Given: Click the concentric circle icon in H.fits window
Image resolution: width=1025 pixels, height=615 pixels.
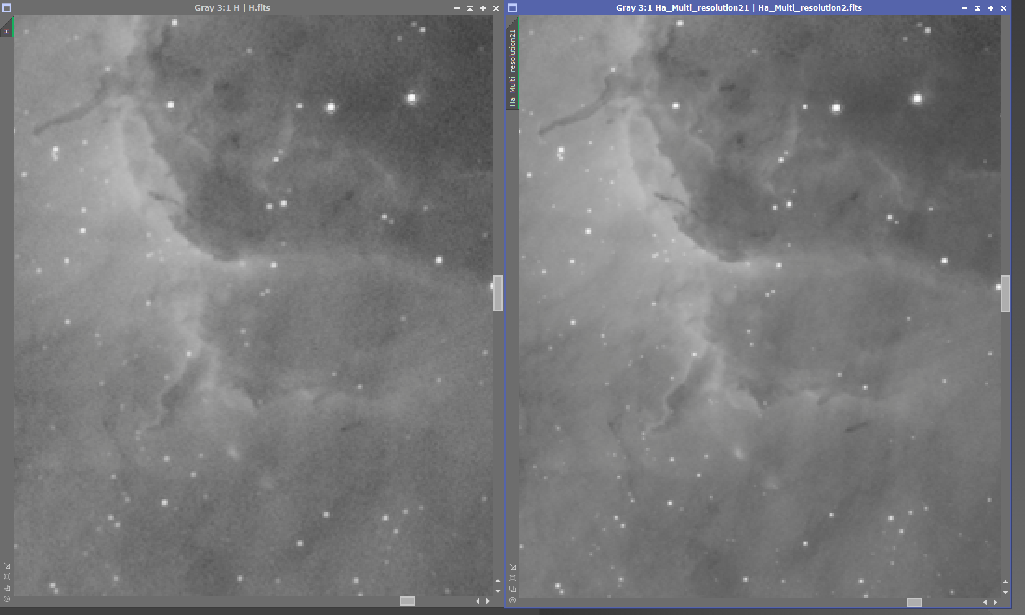Looking at the screenshot, I should click(7, 599).
